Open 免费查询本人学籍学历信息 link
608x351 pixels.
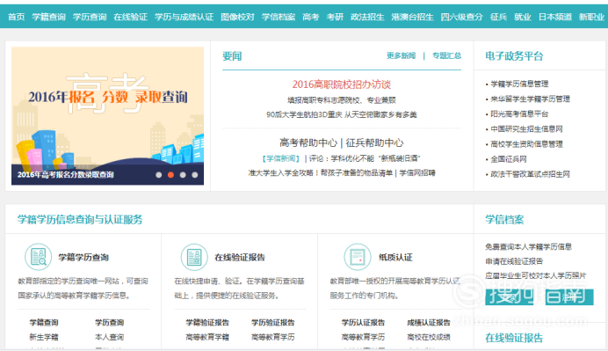tap(528, 246)
